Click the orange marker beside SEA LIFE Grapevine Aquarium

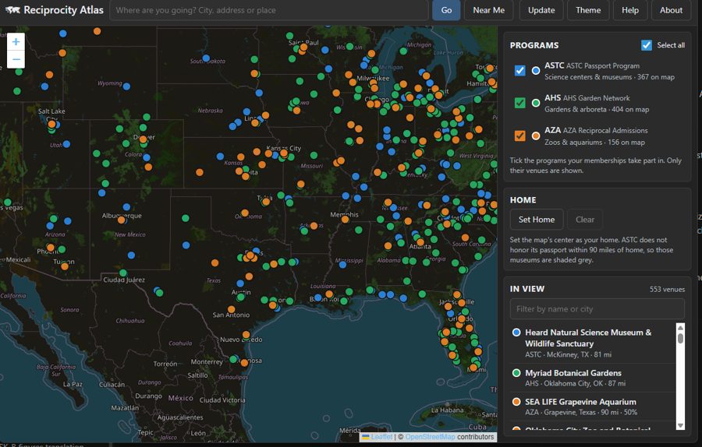[x=516, y=402]
